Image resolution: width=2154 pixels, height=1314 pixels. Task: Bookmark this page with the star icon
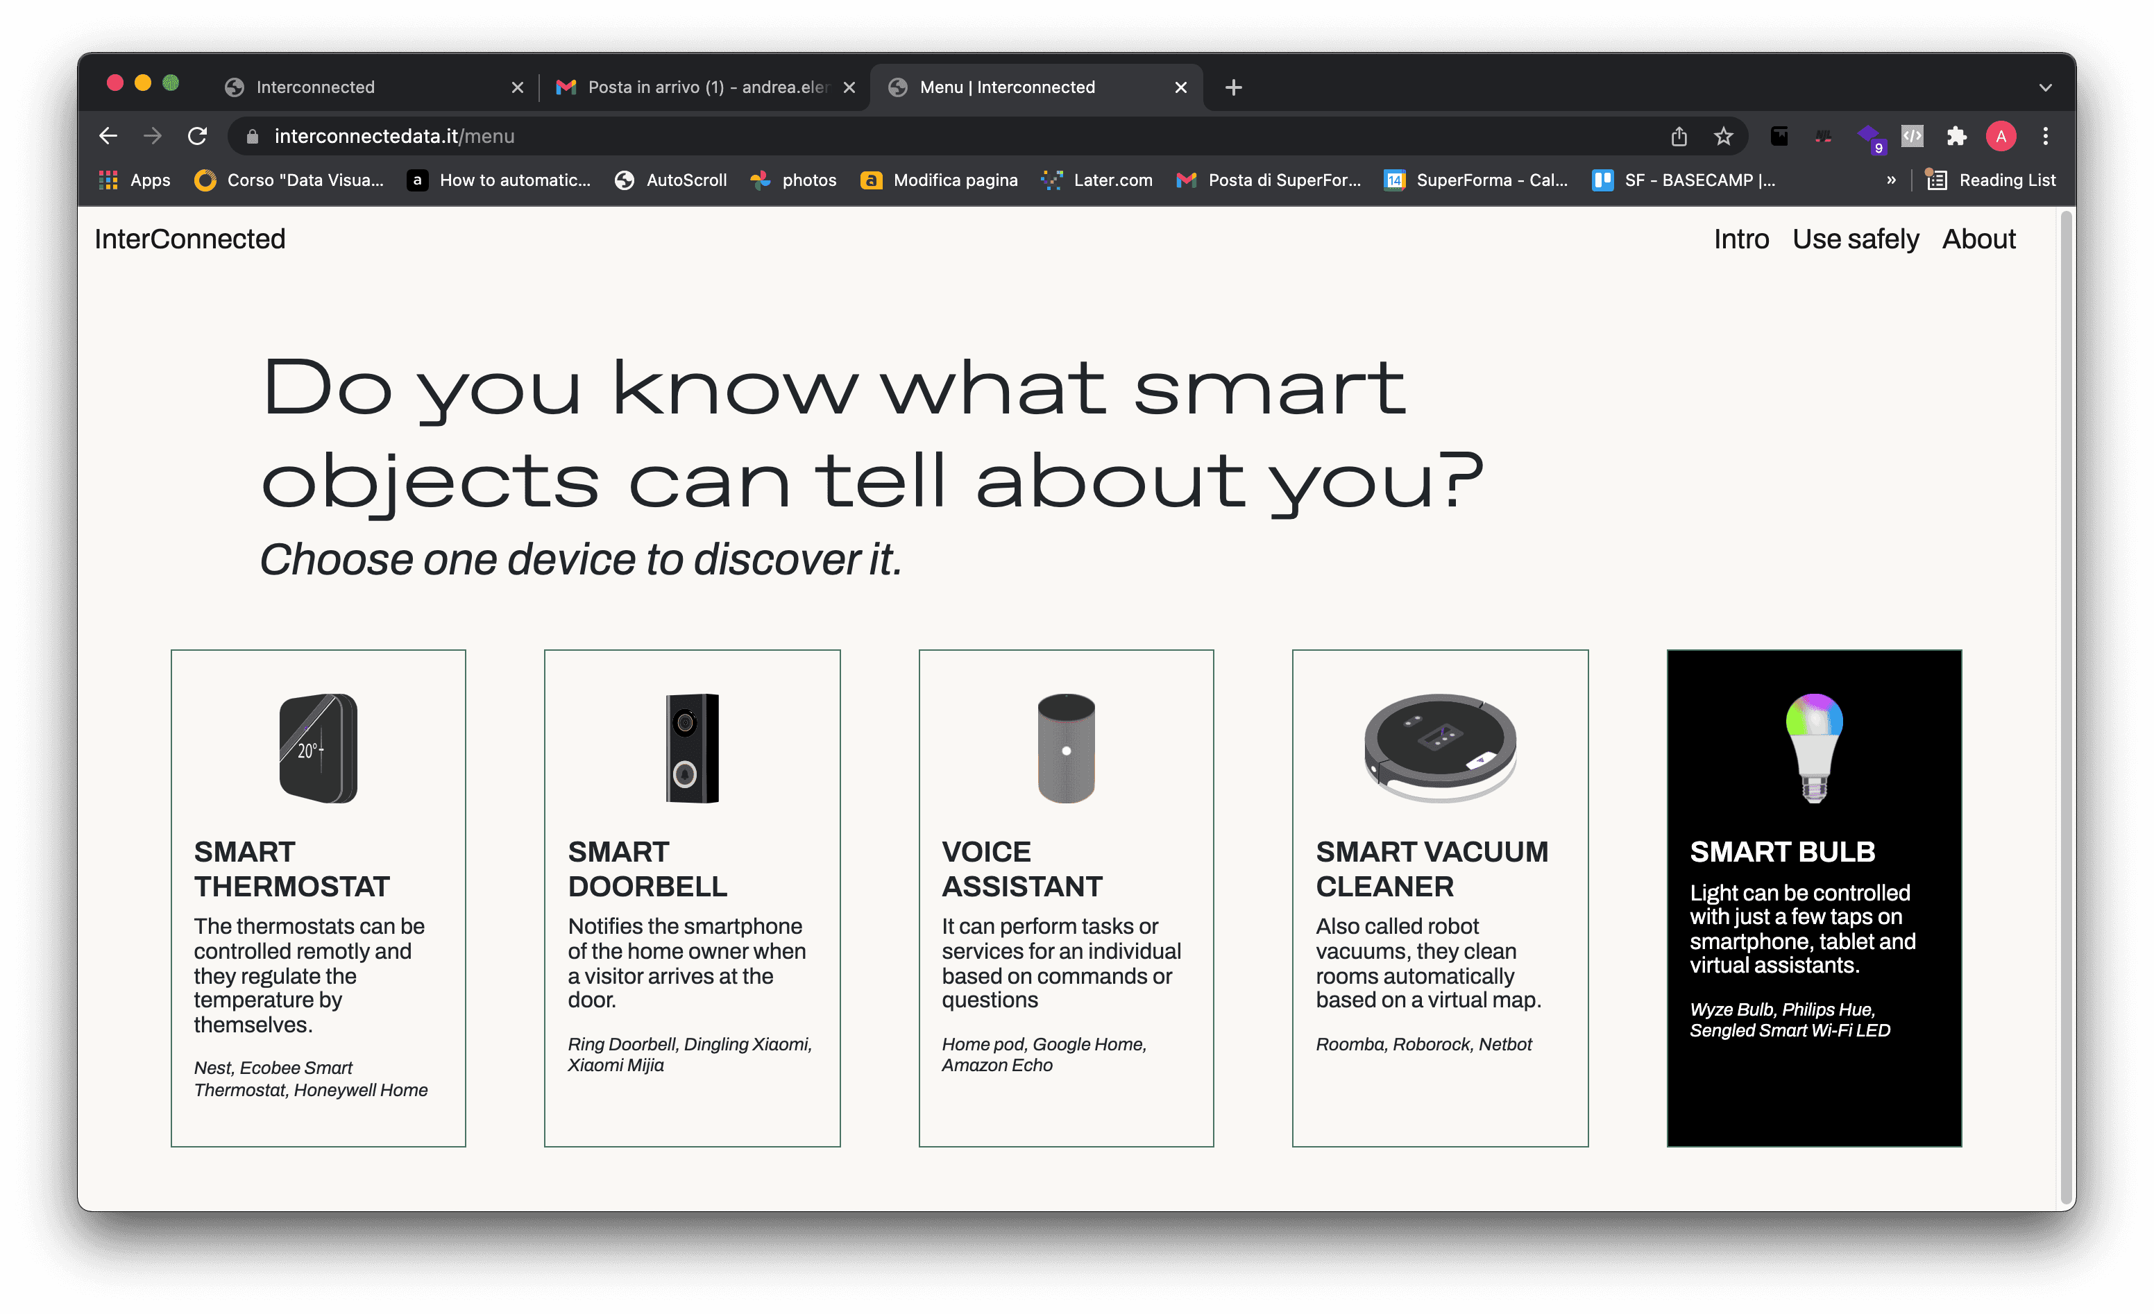(x=1723, y=135)
